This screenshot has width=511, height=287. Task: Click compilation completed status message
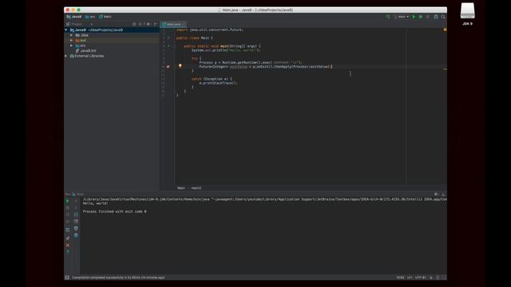coord(118,277)
